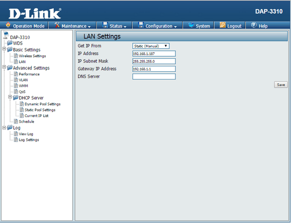Open Static Pool Settings page
Image resolution: width=291 pixels, height=223 pixels.
tap(40, 110)
